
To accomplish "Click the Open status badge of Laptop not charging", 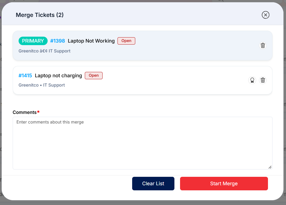I will (x=94, y=76).
